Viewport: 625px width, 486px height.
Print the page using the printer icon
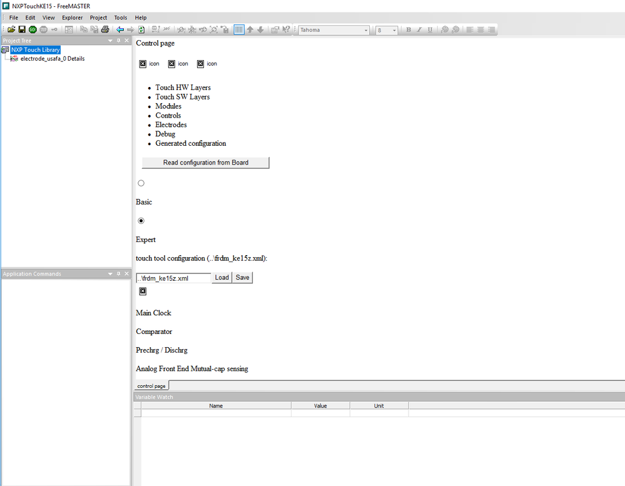pyautogui.click(x=105, y=29)
